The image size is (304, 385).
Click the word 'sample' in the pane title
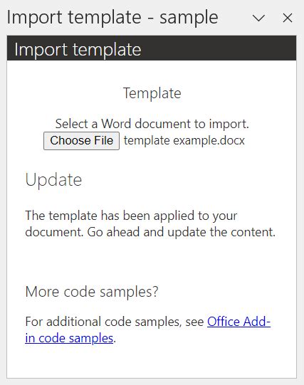(189, 19)
